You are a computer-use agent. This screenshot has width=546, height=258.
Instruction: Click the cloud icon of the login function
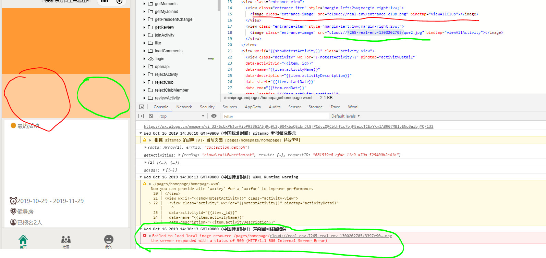[151, 59]
